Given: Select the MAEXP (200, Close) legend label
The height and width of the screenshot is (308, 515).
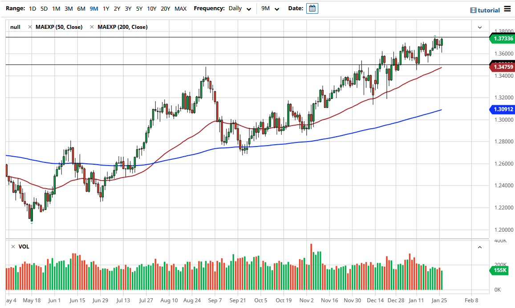Looking at the screenshot, I should tap(122, 27).
